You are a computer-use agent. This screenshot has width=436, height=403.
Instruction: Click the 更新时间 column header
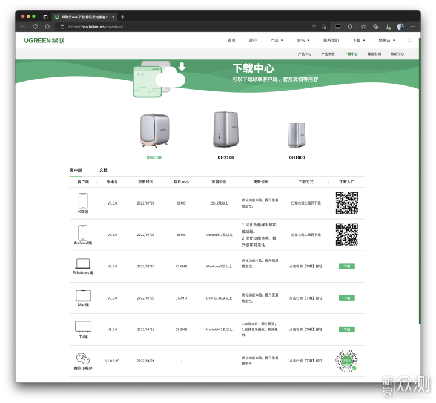[146, 182]
